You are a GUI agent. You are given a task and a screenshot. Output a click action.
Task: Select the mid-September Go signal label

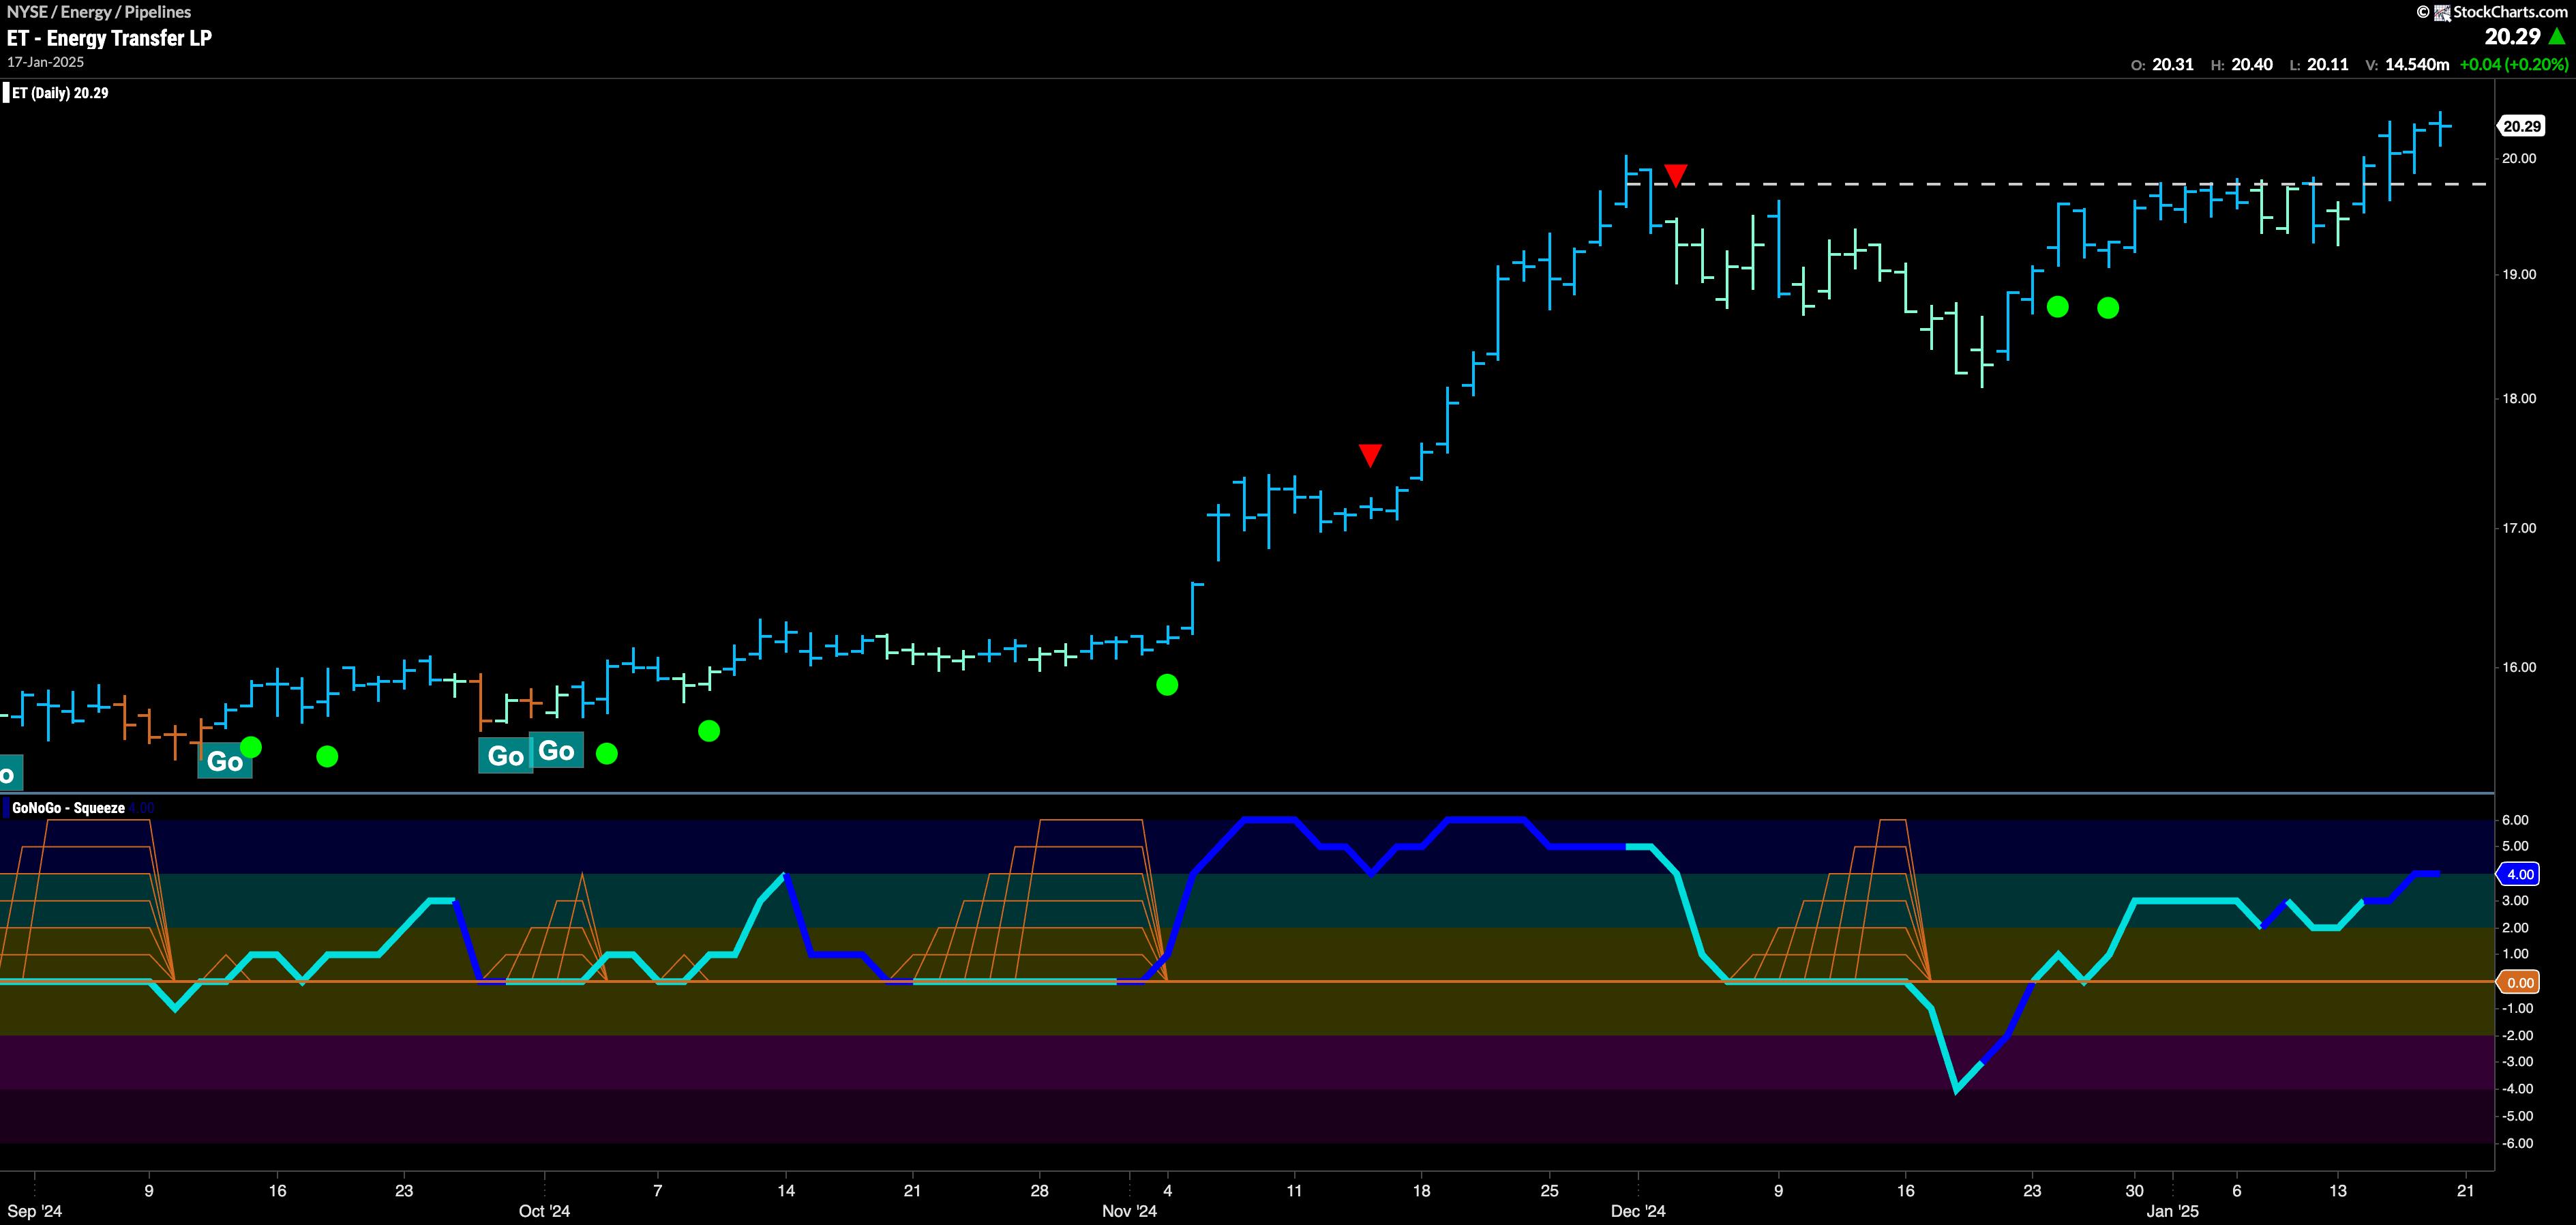[225, 761]
